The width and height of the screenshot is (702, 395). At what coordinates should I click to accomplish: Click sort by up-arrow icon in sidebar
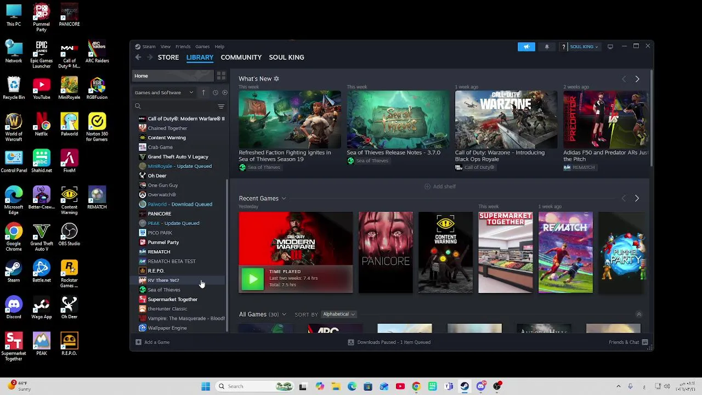[x=203, y=92]
